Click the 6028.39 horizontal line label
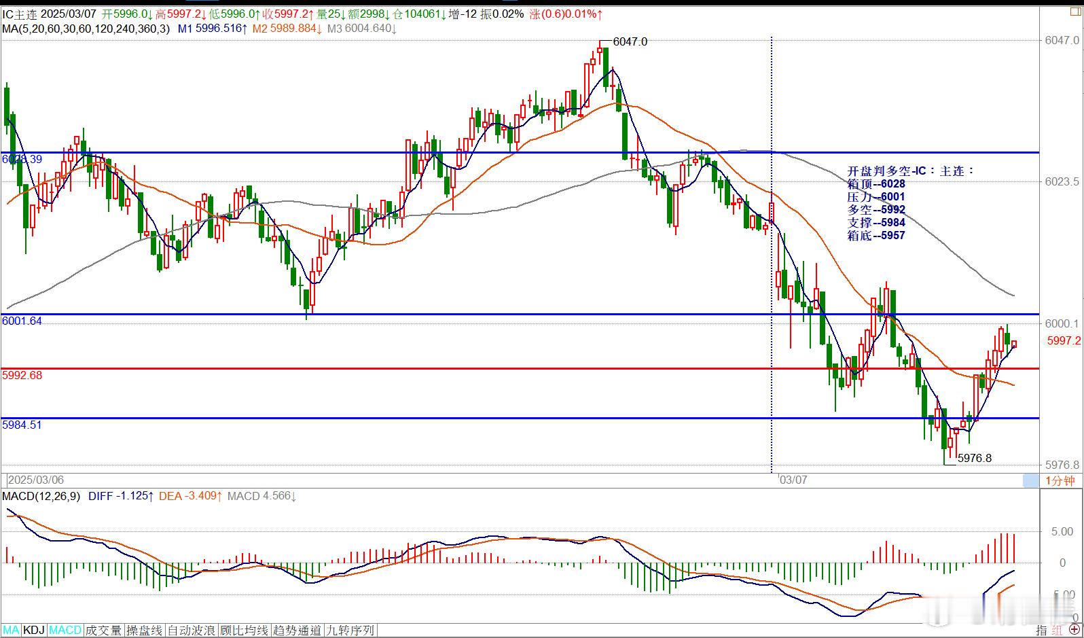1084x638 pixels. click(x=22, y=159)
